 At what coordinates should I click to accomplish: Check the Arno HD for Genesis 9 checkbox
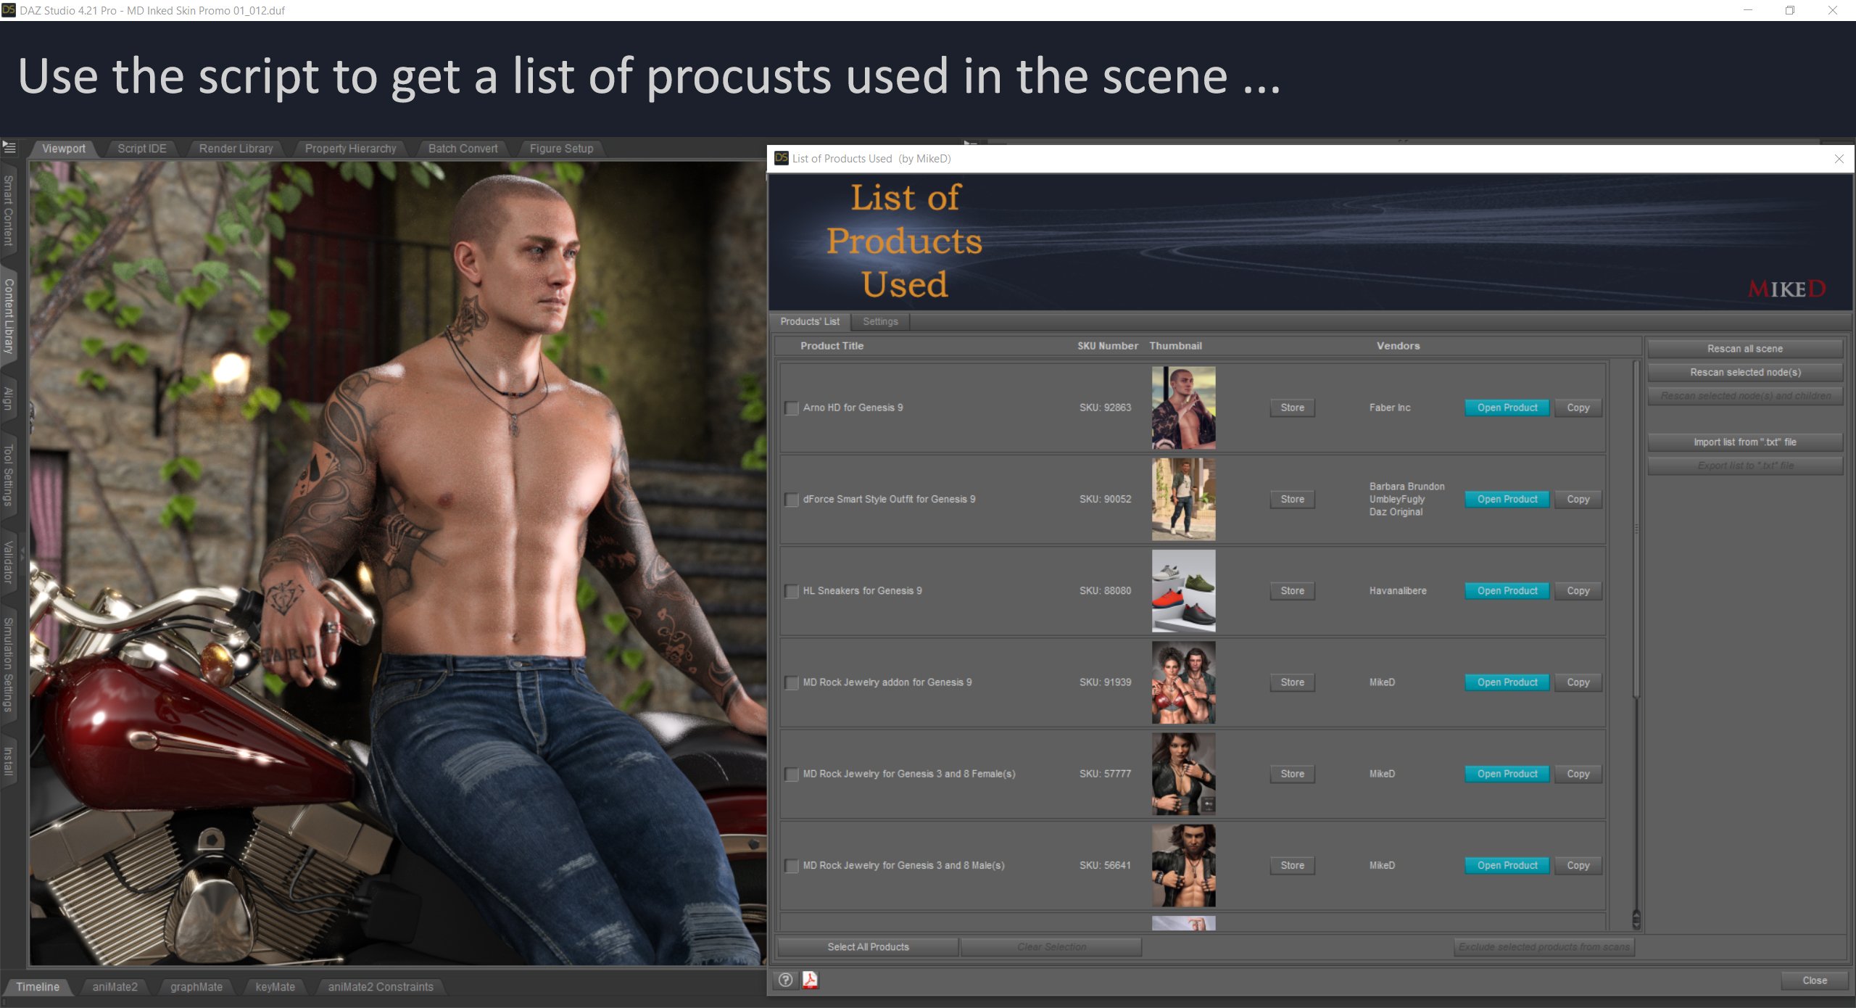(791, 408)
